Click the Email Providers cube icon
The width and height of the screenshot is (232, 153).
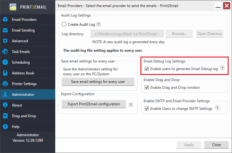tap(5, 20)
